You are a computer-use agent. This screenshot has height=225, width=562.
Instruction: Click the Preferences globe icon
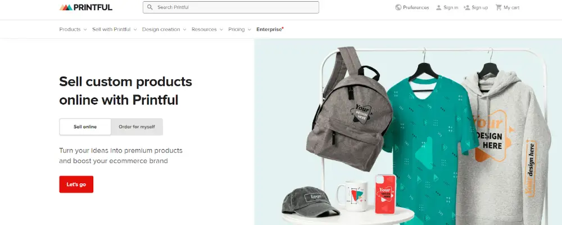pyautogui.click(x=398, y=7)
